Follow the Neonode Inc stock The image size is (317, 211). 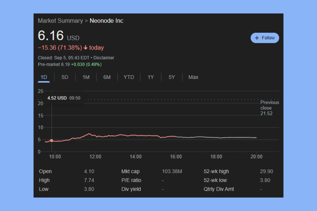click(265, 38)
